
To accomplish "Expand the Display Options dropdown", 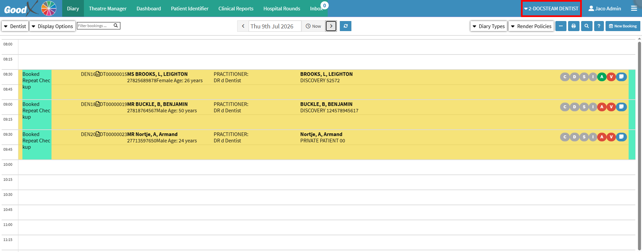I will point(52,26).
